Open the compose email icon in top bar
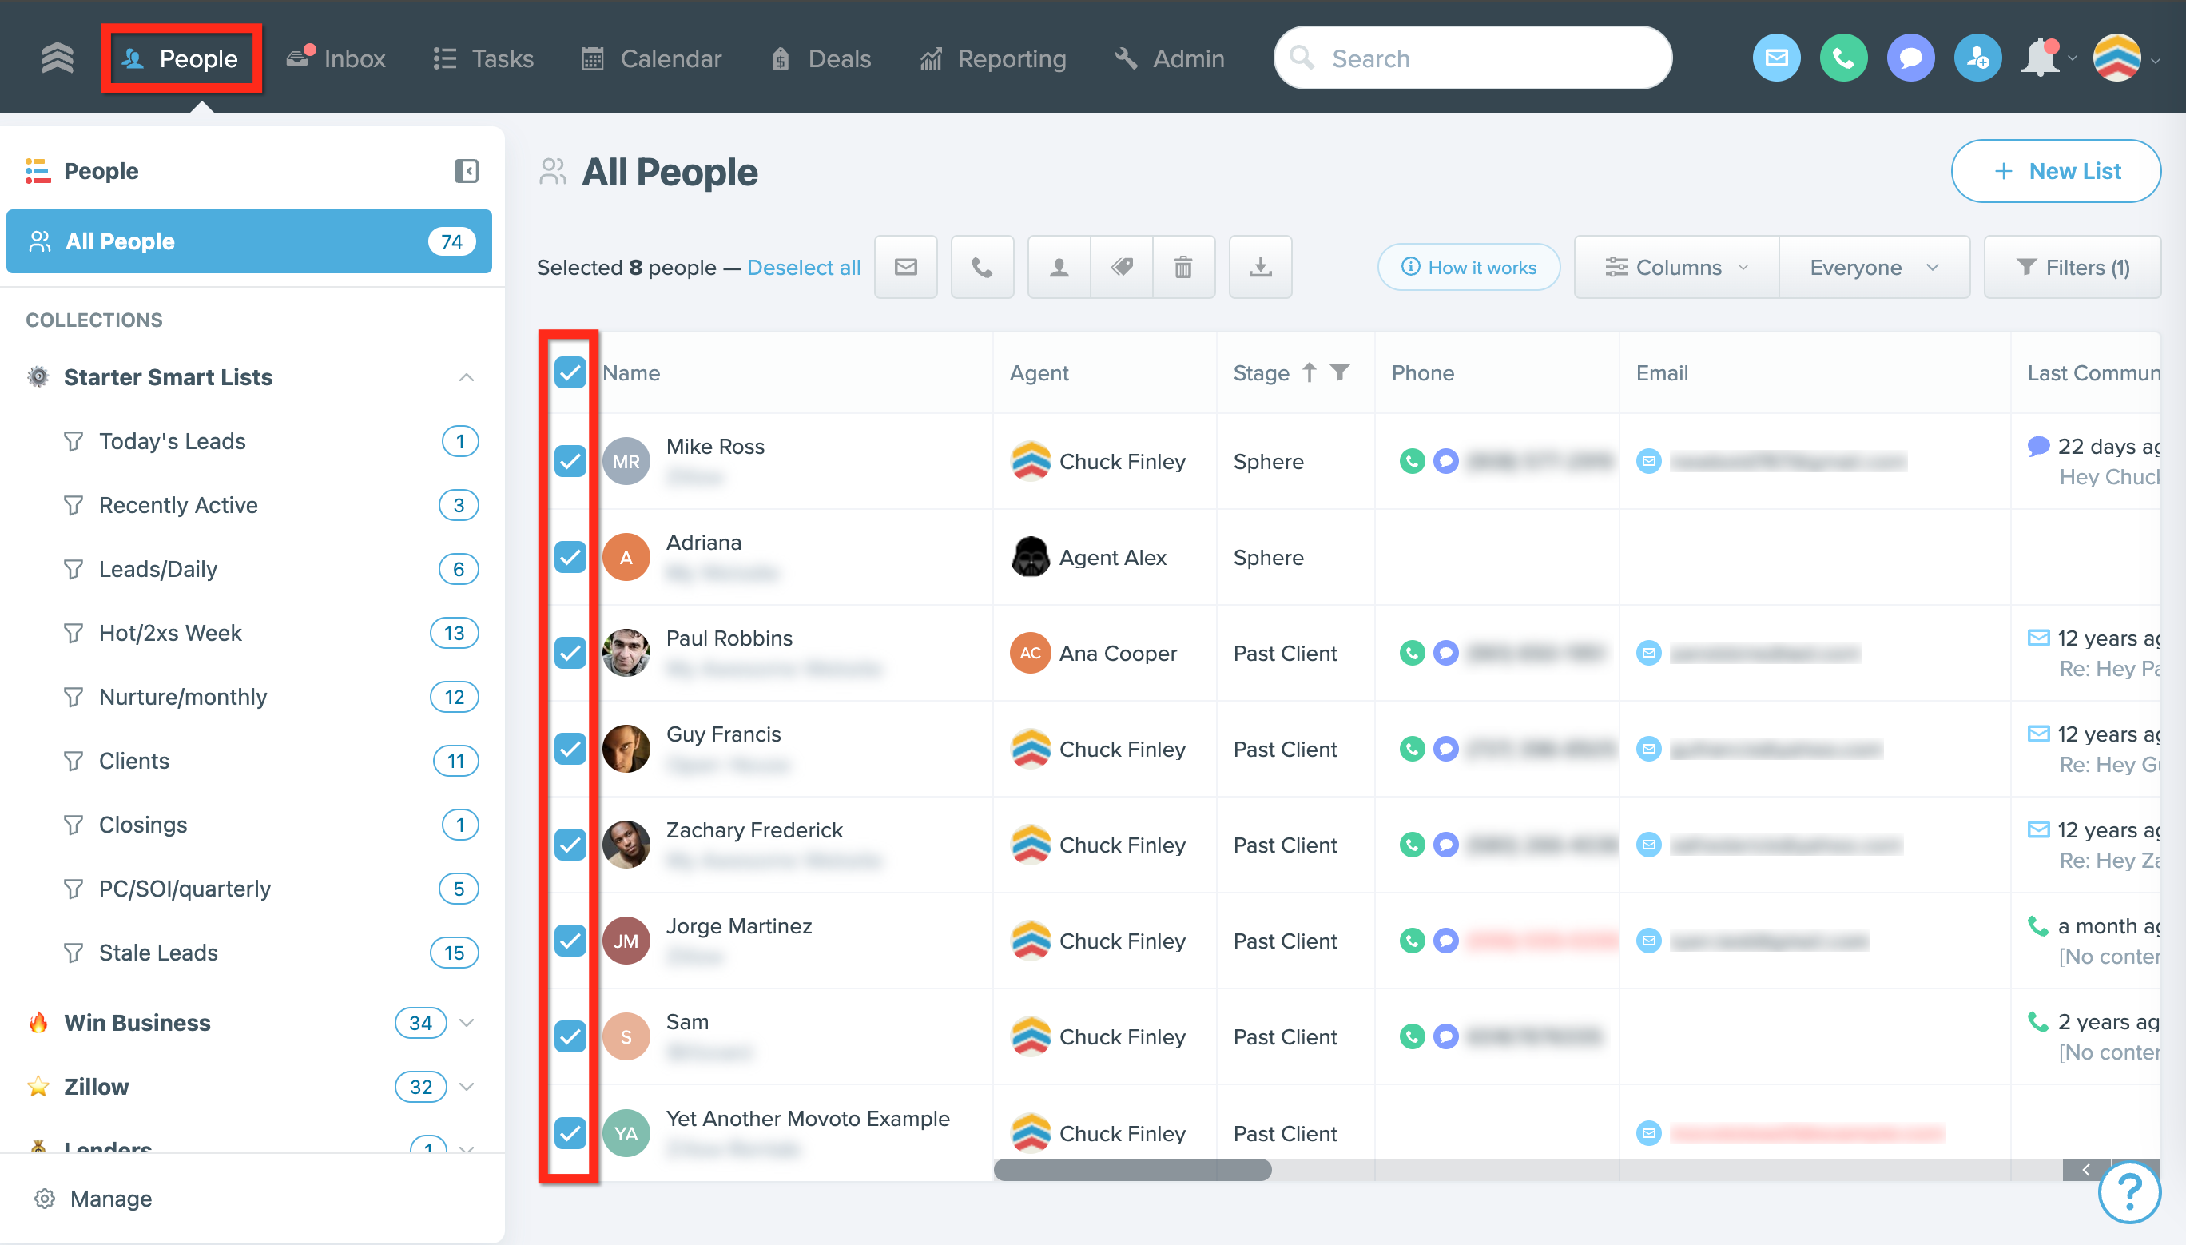2186x1245 pixels. [x=1776, y=58]
